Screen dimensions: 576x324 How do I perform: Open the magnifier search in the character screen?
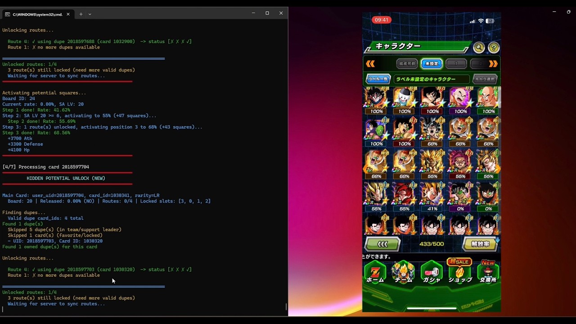[x=479, y=47]
